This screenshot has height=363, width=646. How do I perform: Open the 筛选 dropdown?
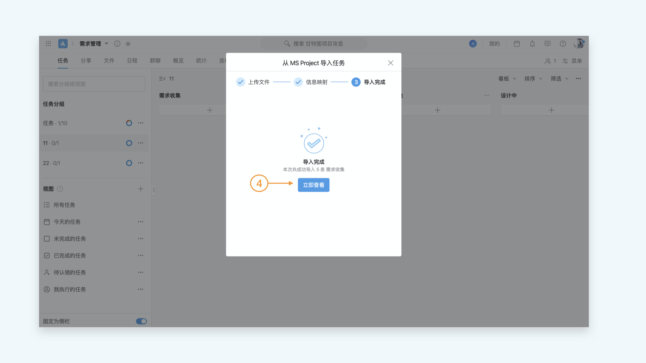point(560,79)
